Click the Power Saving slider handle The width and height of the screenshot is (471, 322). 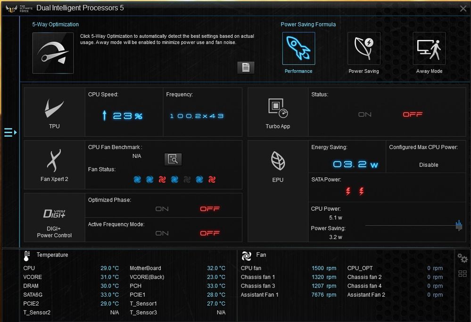459,225
